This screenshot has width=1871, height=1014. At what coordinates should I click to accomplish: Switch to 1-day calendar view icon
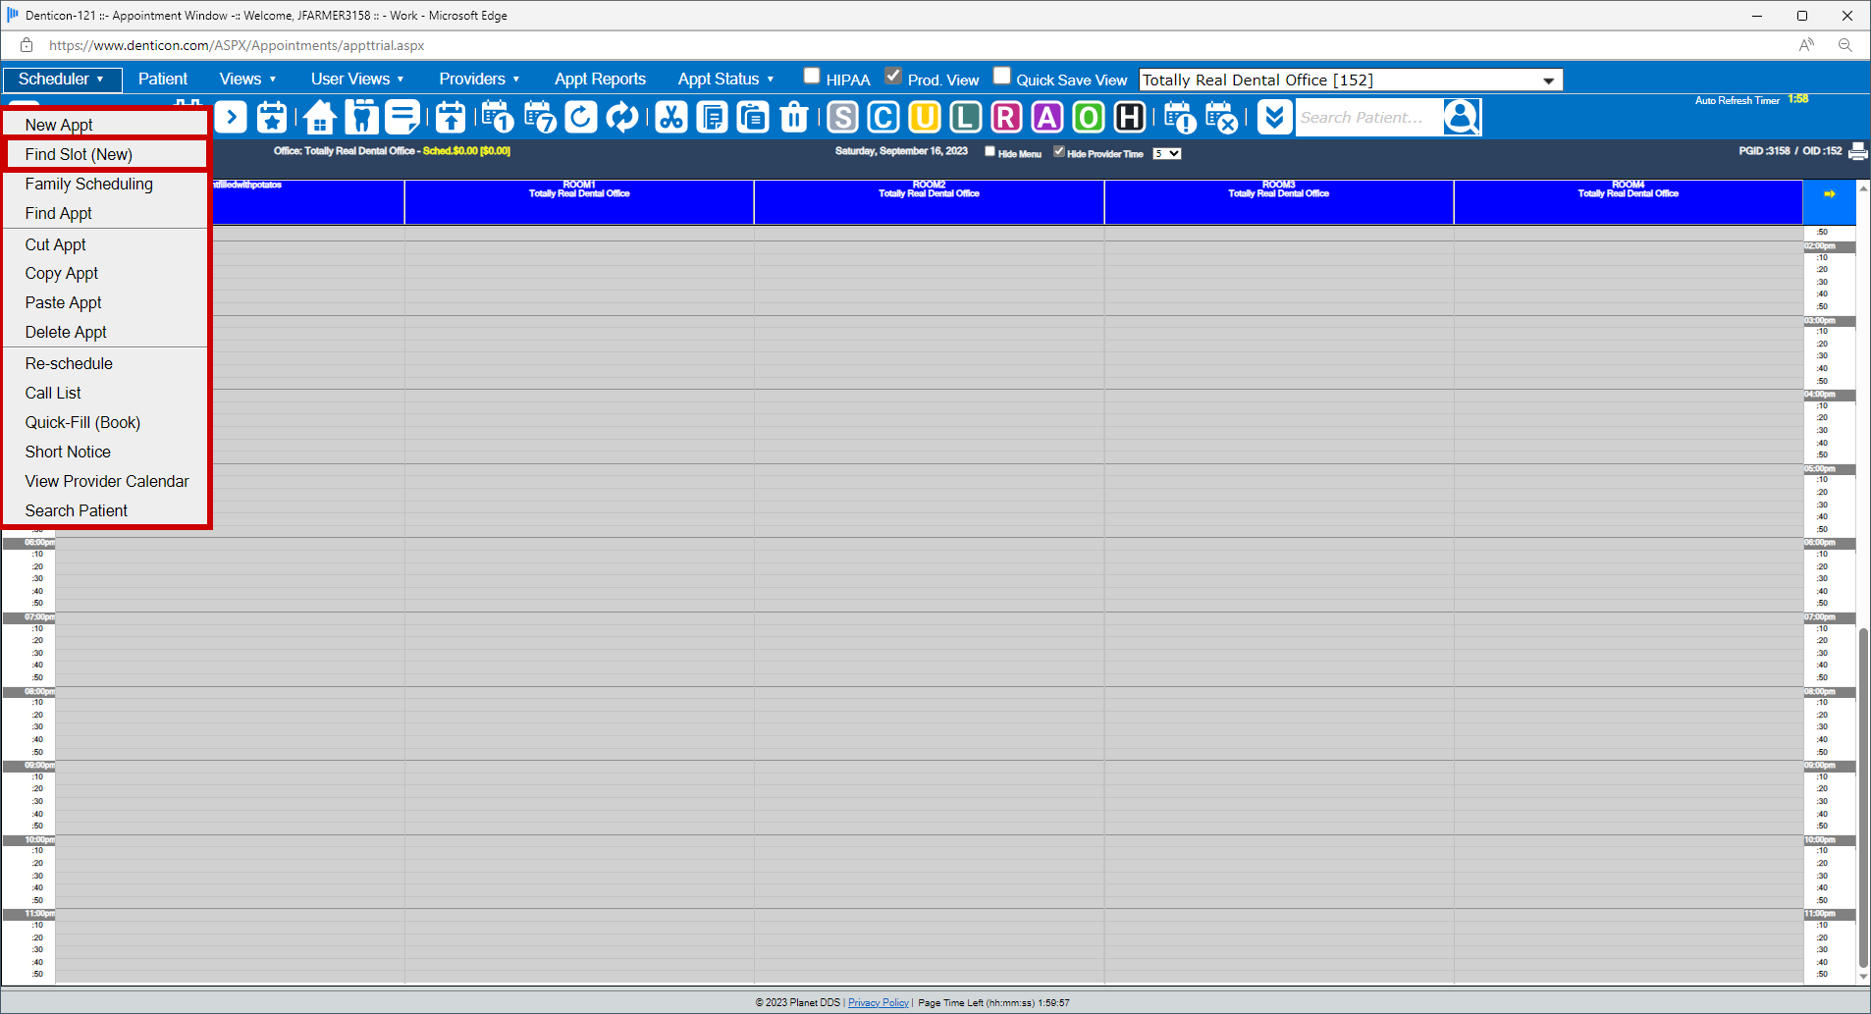[499, 118]
